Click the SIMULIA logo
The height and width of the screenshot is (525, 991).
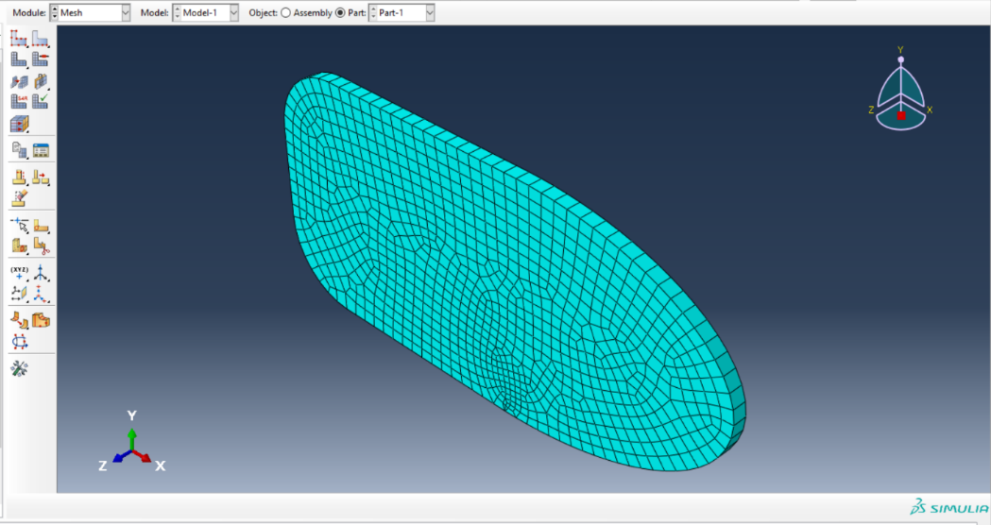tap(948, 507)
